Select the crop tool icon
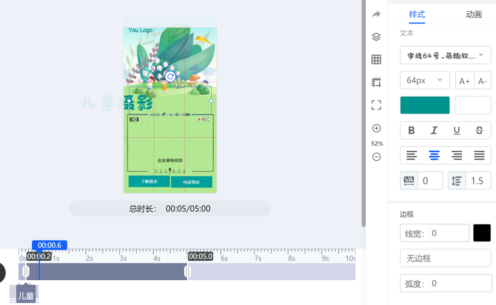The image size is (496, 305). point(376,82)
